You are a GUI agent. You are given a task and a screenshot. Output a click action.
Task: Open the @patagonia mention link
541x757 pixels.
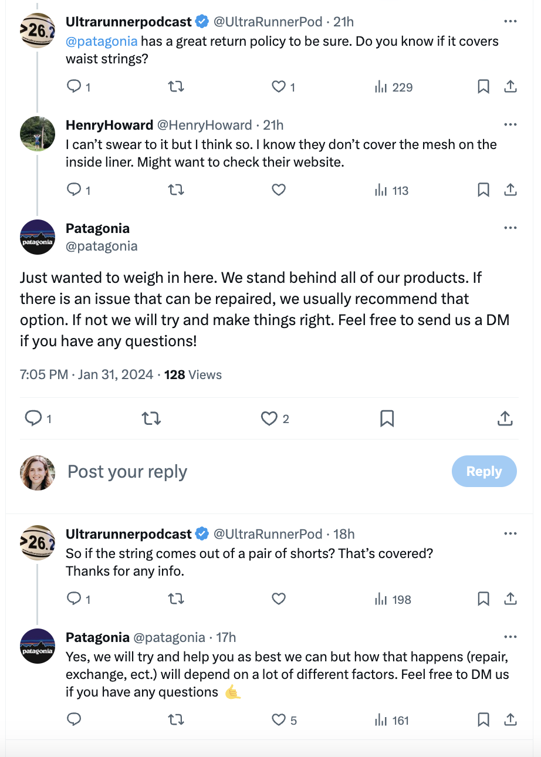point(102,41)
